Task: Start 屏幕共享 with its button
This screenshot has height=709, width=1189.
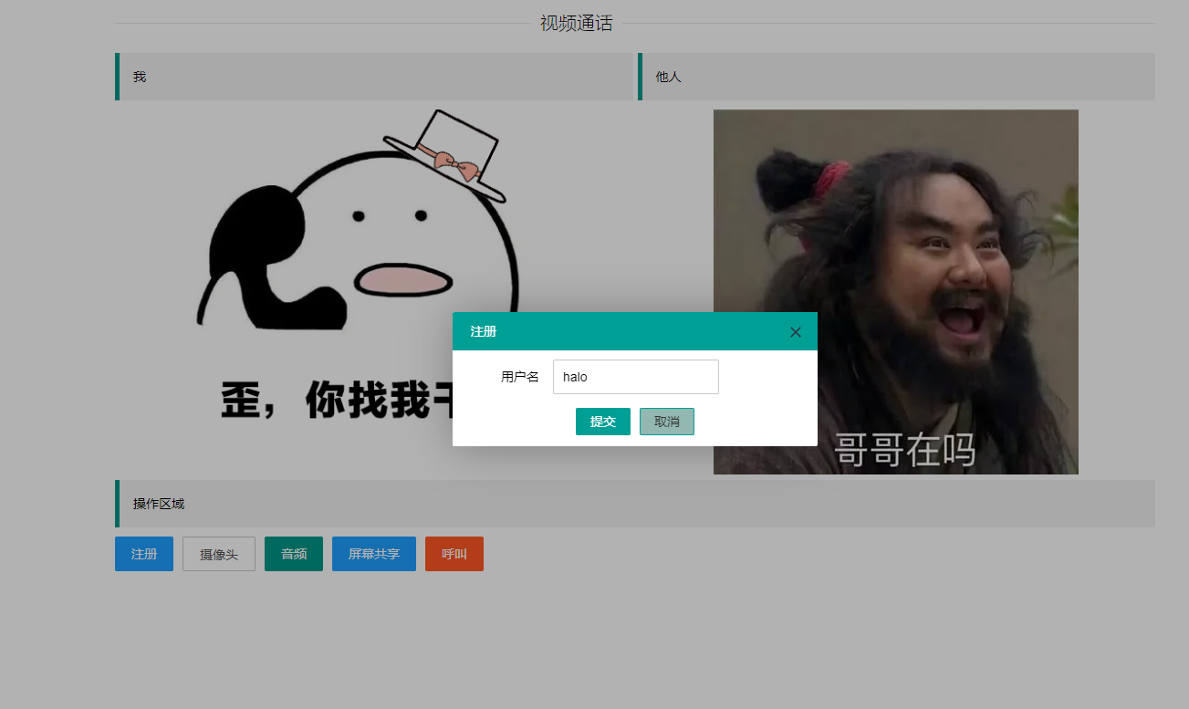Action: pyautogui.click(x=374, y=554)
